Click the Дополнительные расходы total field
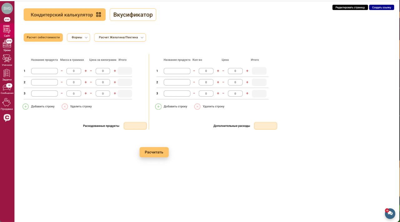400x222 pixels. tap(266, 126)
